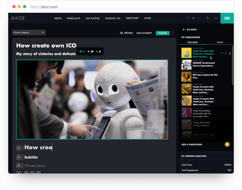Open TRADING 101 in the top navigation
The image size is (242, 190).
point(113,18)
